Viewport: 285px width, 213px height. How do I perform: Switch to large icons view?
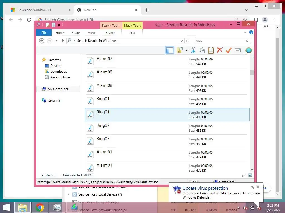(250, 175)
